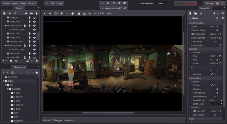Activate the Rotate tool in viewport toolbar
The height and width of the screenshot is (124, 227).
coord(55,13)
